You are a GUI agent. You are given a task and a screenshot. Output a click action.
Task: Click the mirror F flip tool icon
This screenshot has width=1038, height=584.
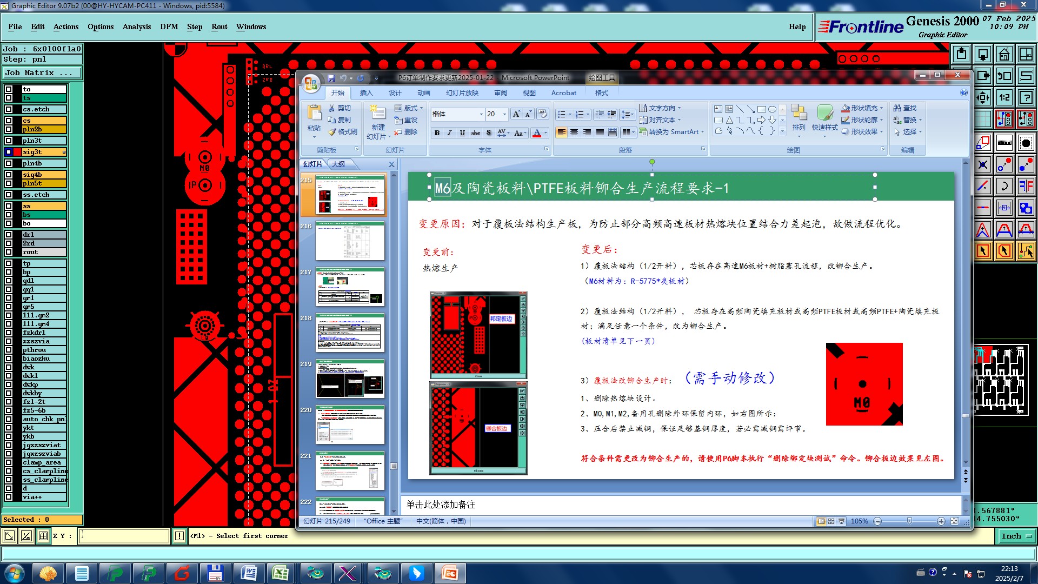1026,187
